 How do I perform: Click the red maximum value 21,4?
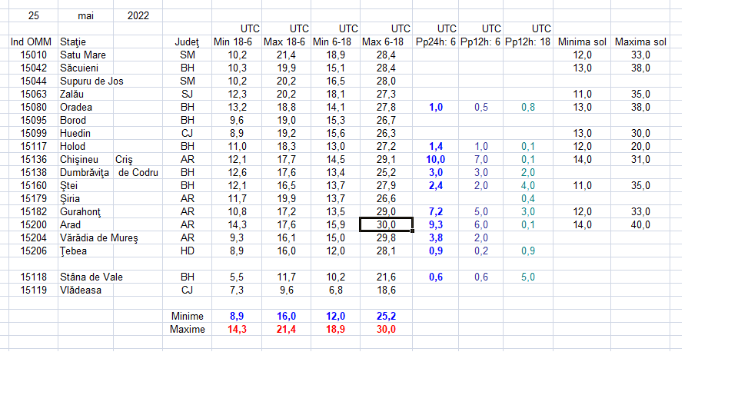coord(286,330)
